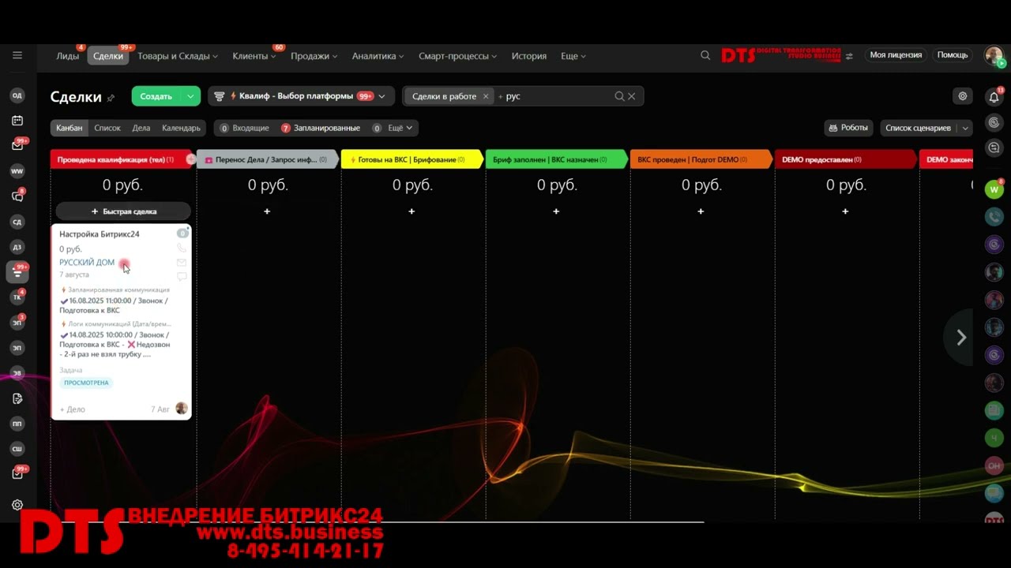Viewport: 1011px width, 568px height.
Task: Clear the filter search field
Action: 632,96
